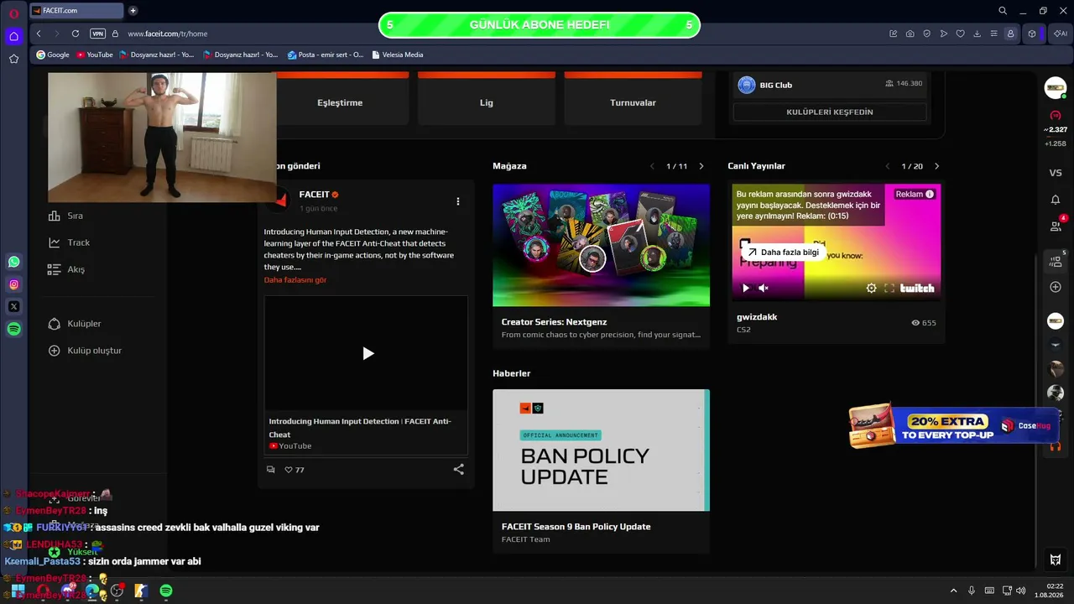Open the BIG Club entry
Viewport: 1074px width, 604px height.
pos(830,84)
